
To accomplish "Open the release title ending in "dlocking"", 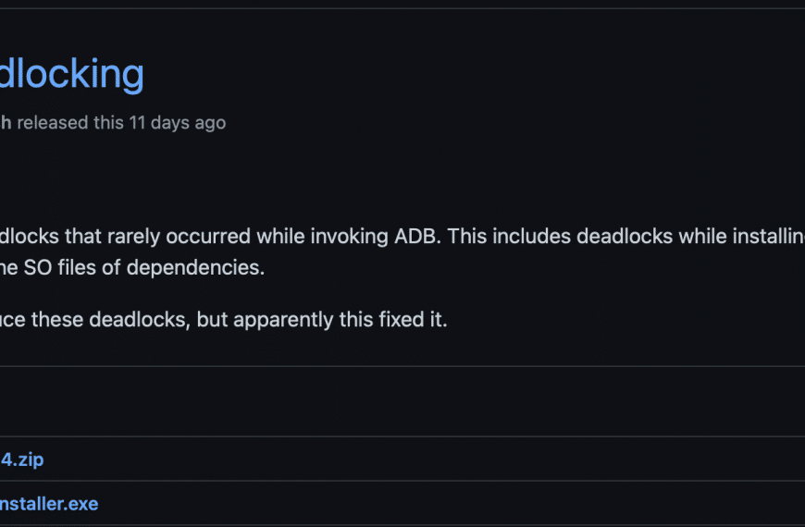I will tap(71, 74).
